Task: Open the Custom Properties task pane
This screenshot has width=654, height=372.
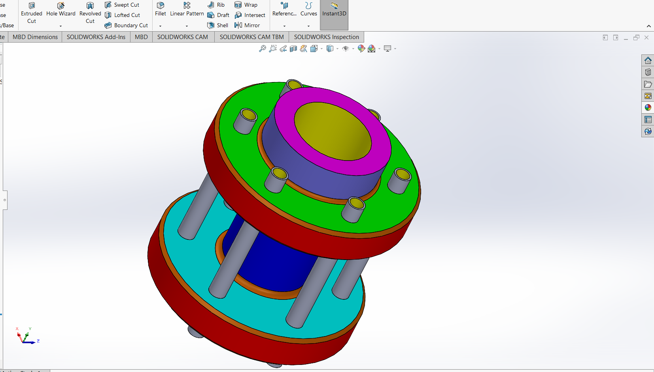Action: click(648, 120)
